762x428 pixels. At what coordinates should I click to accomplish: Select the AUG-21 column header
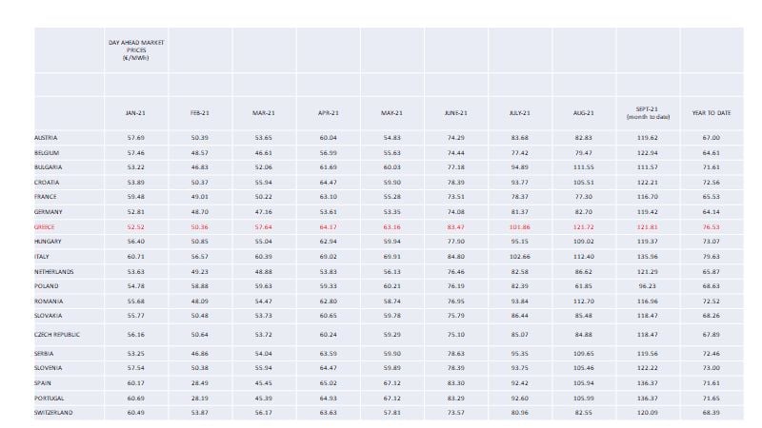click(x=584, y=113)
